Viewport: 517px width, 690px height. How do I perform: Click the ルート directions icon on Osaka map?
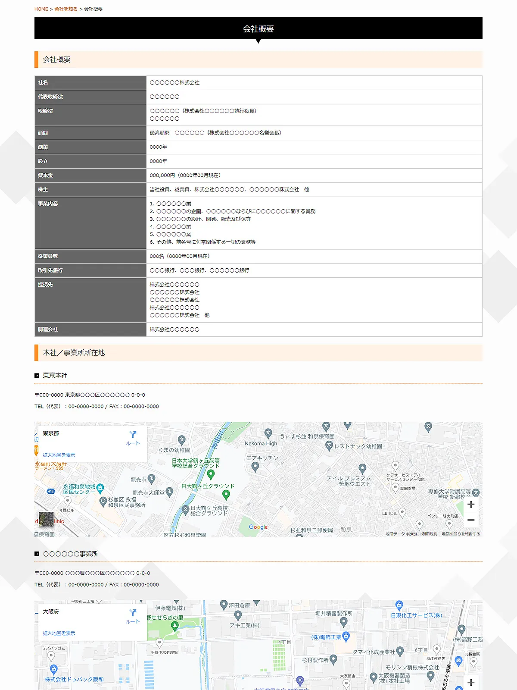[133, 615]
